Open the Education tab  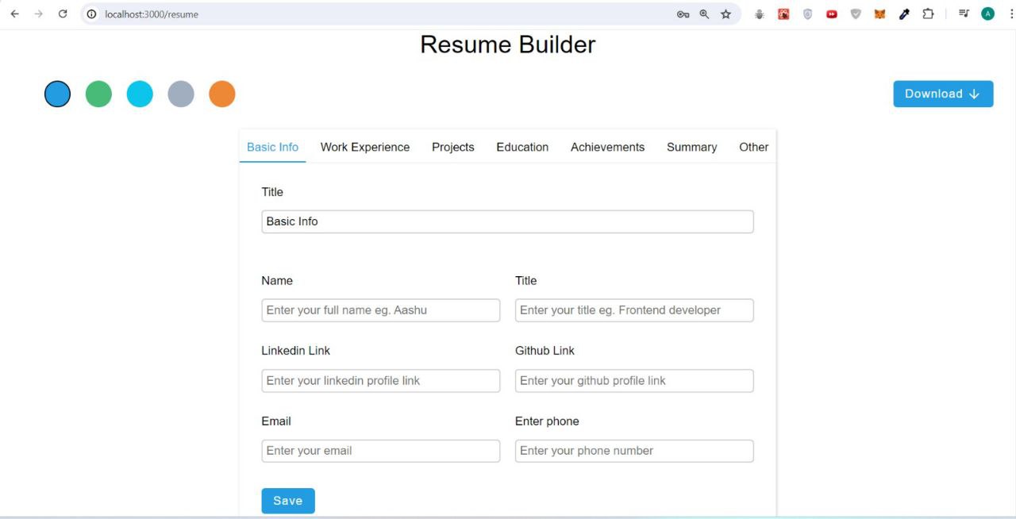pyautogui.click(x=521, y=147)
